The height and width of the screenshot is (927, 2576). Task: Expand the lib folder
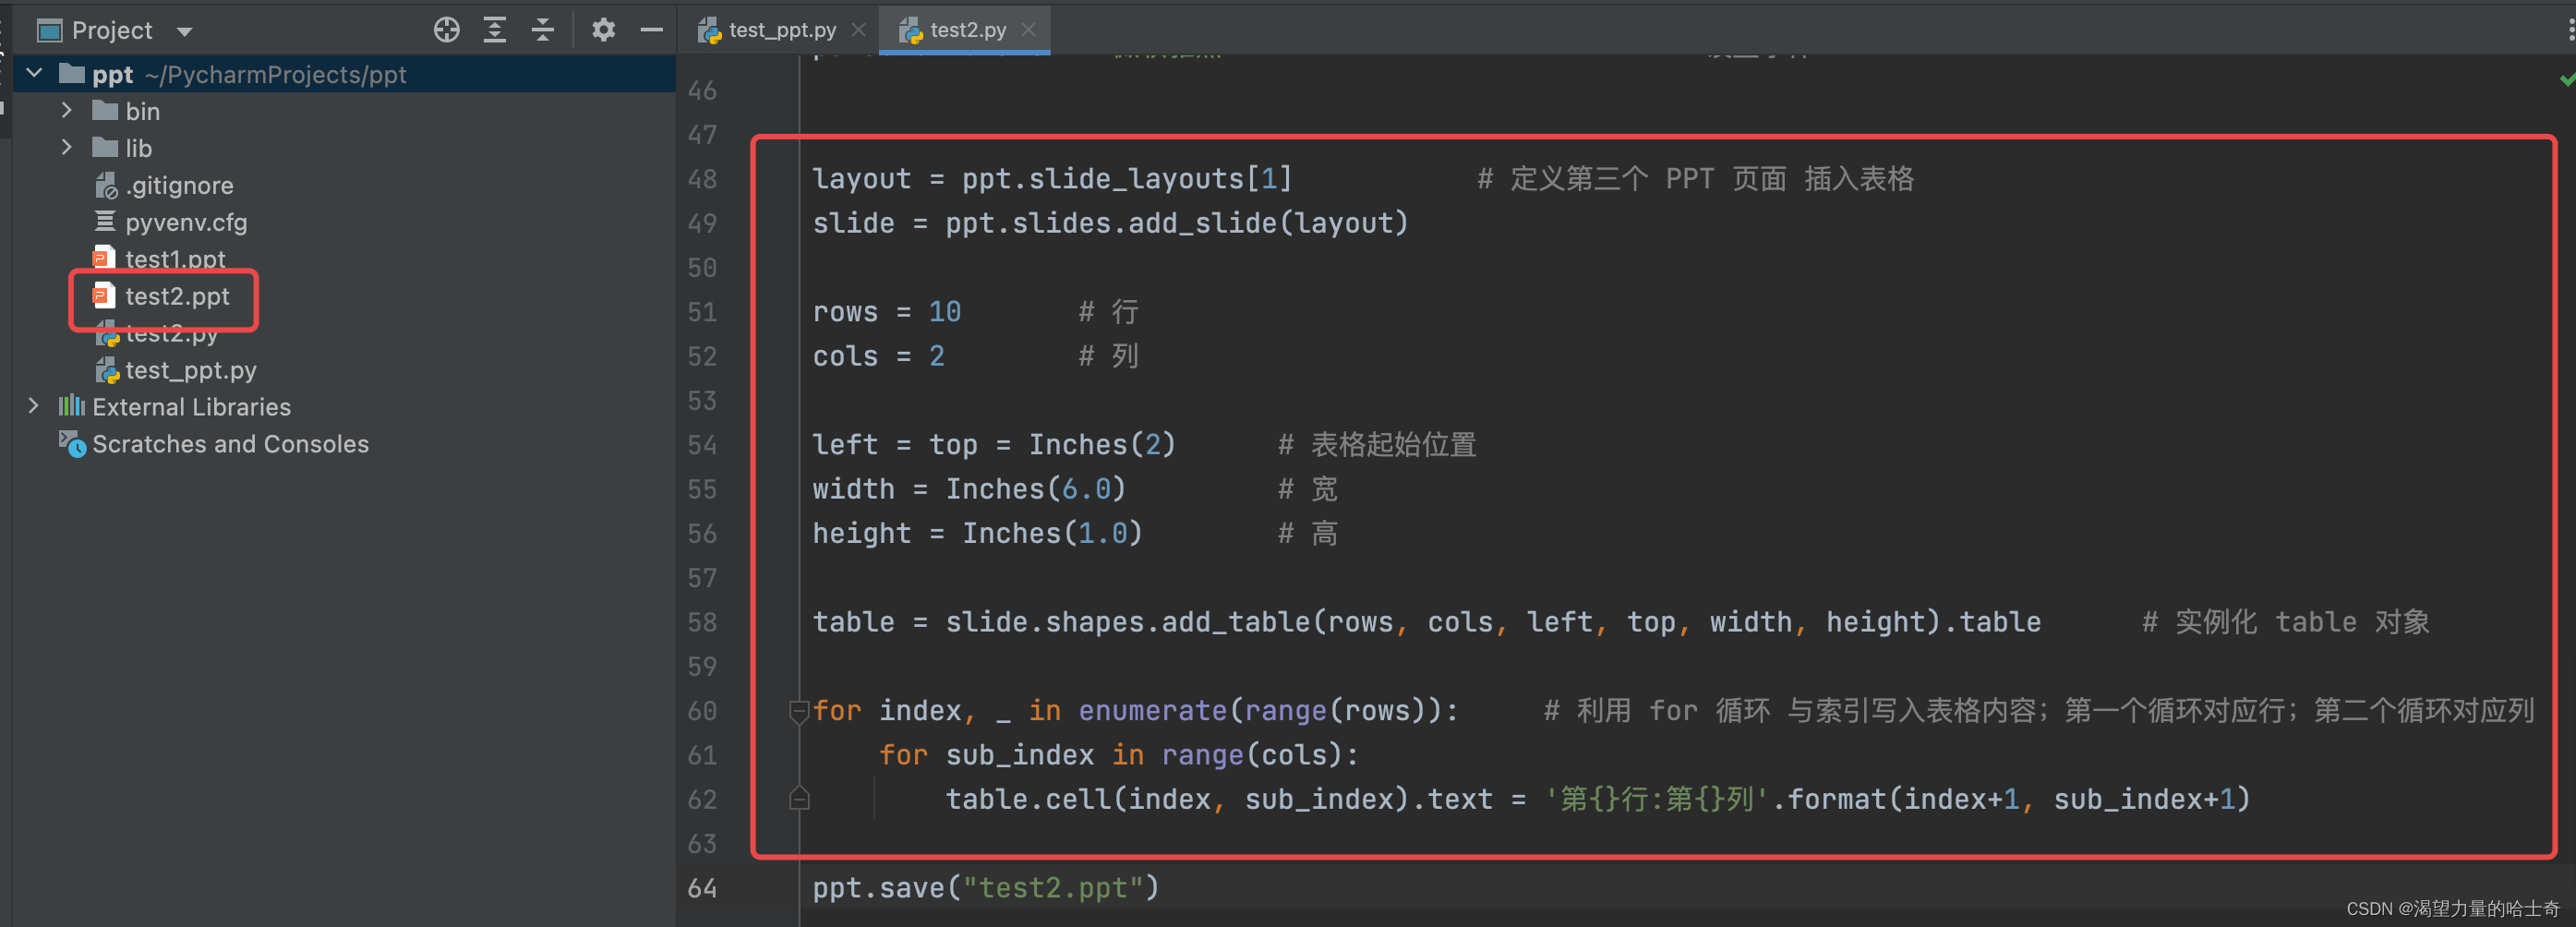pyautogui.click(x=66, y=147)
